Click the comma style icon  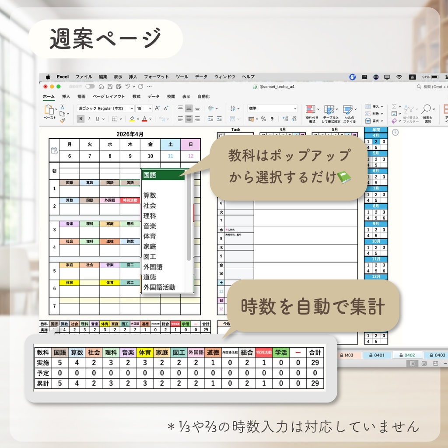(x=272, y=119)
